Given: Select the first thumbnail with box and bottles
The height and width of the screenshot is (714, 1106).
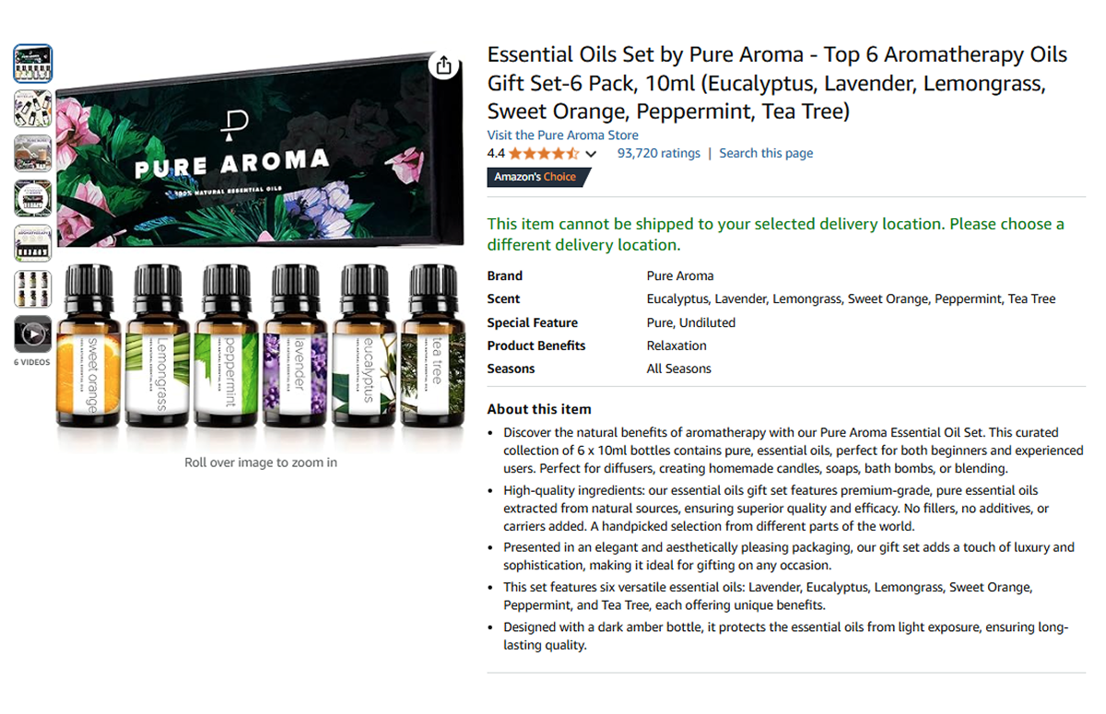Looking at the screenshot, I should pyautogui.click(x=33, y=64).
